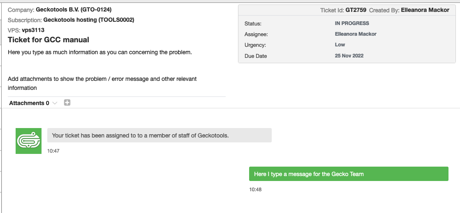Image resolution: width=460 pixels, height=213 pixels.
Task: Open company Geckotools B.V. (GTO-0124)
Action: pos(74,9)
